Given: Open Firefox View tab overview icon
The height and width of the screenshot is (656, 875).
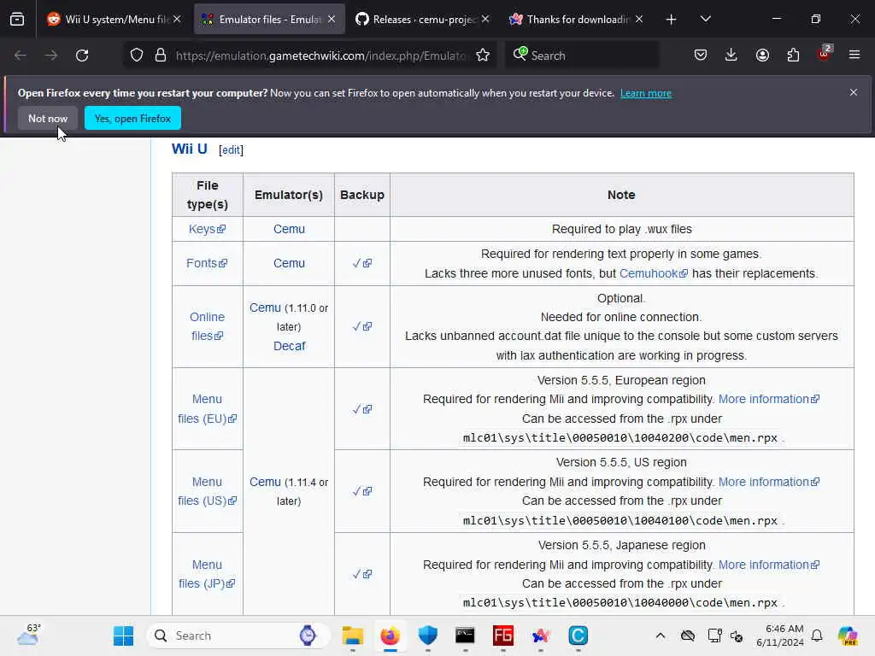Looking at the screenshot, I should click(x=17, y=19).
